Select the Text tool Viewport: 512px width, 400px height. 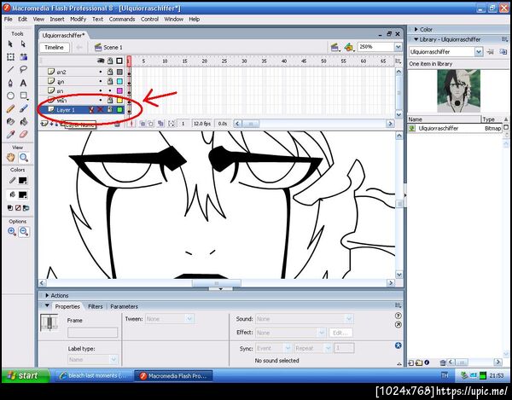coord(23,83)
